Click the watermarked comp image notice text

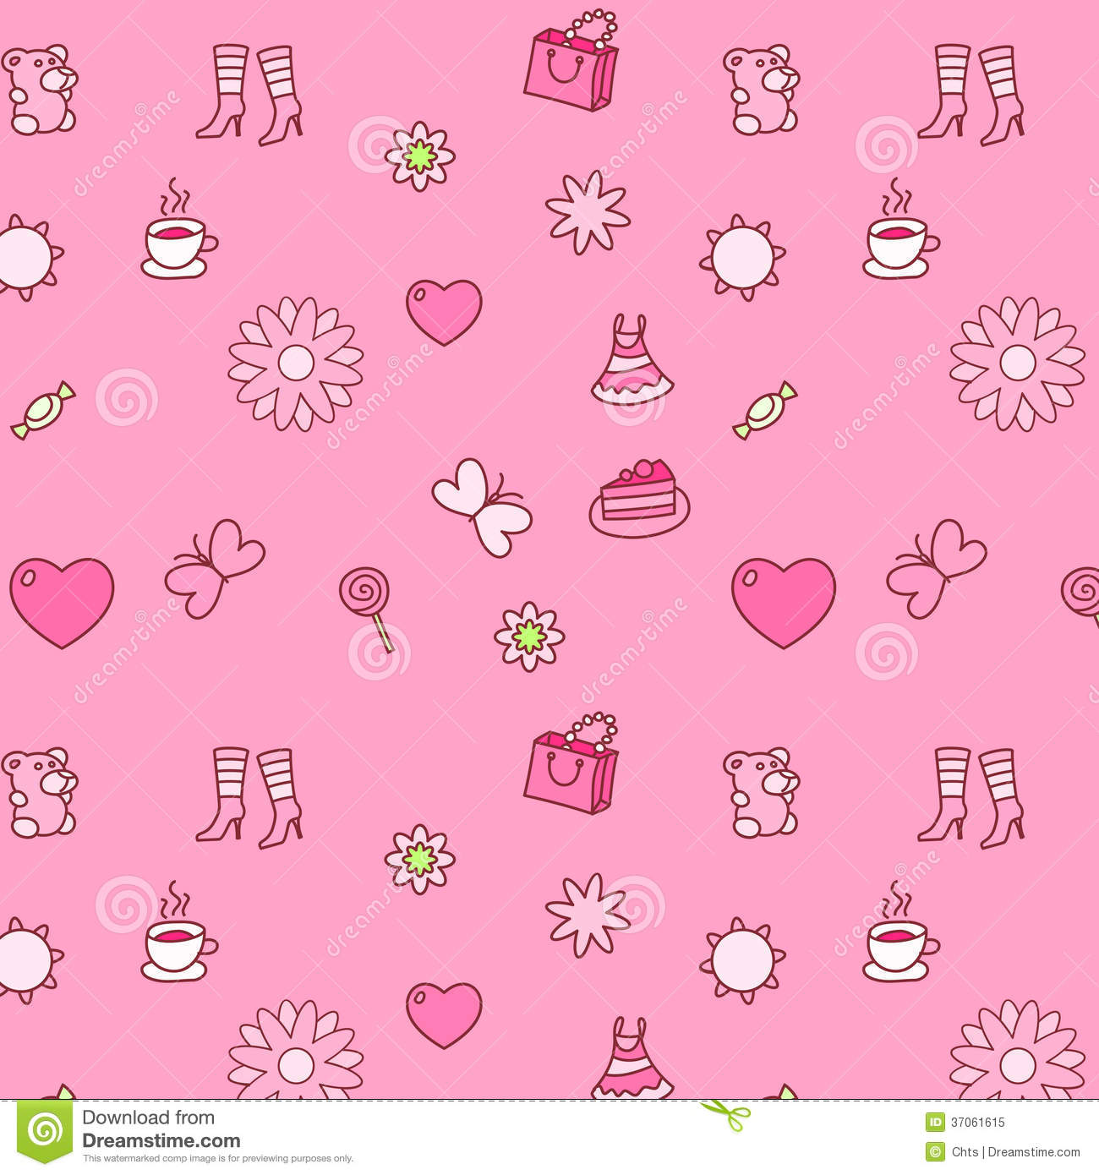tap(217, 1159)
